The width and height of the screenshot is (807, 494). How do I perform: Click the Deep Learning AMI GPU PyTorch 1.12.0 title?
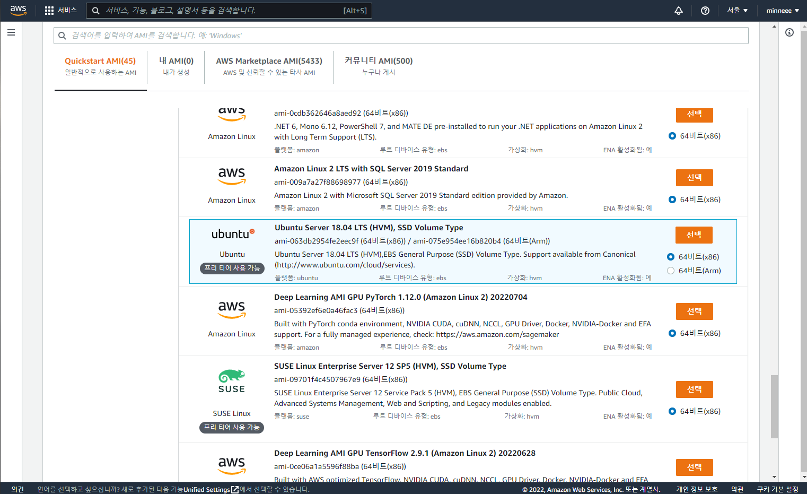click(x=401, y=297)
